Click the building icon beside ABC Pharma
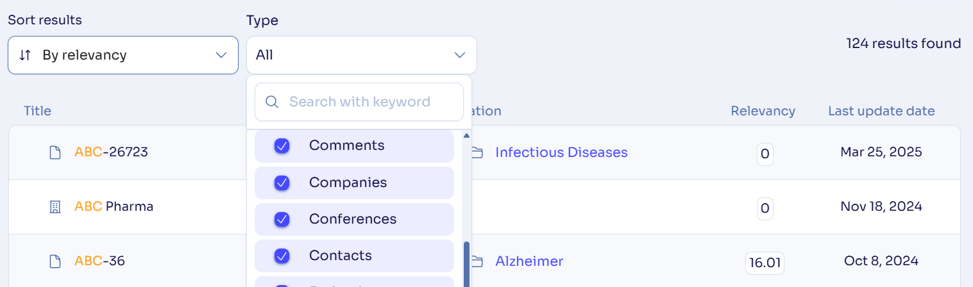This screenshot has width=973, height=287. (x=56, y=207)
